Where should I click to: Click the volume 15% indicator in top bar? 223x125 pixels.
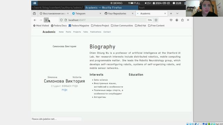(148, 3)
